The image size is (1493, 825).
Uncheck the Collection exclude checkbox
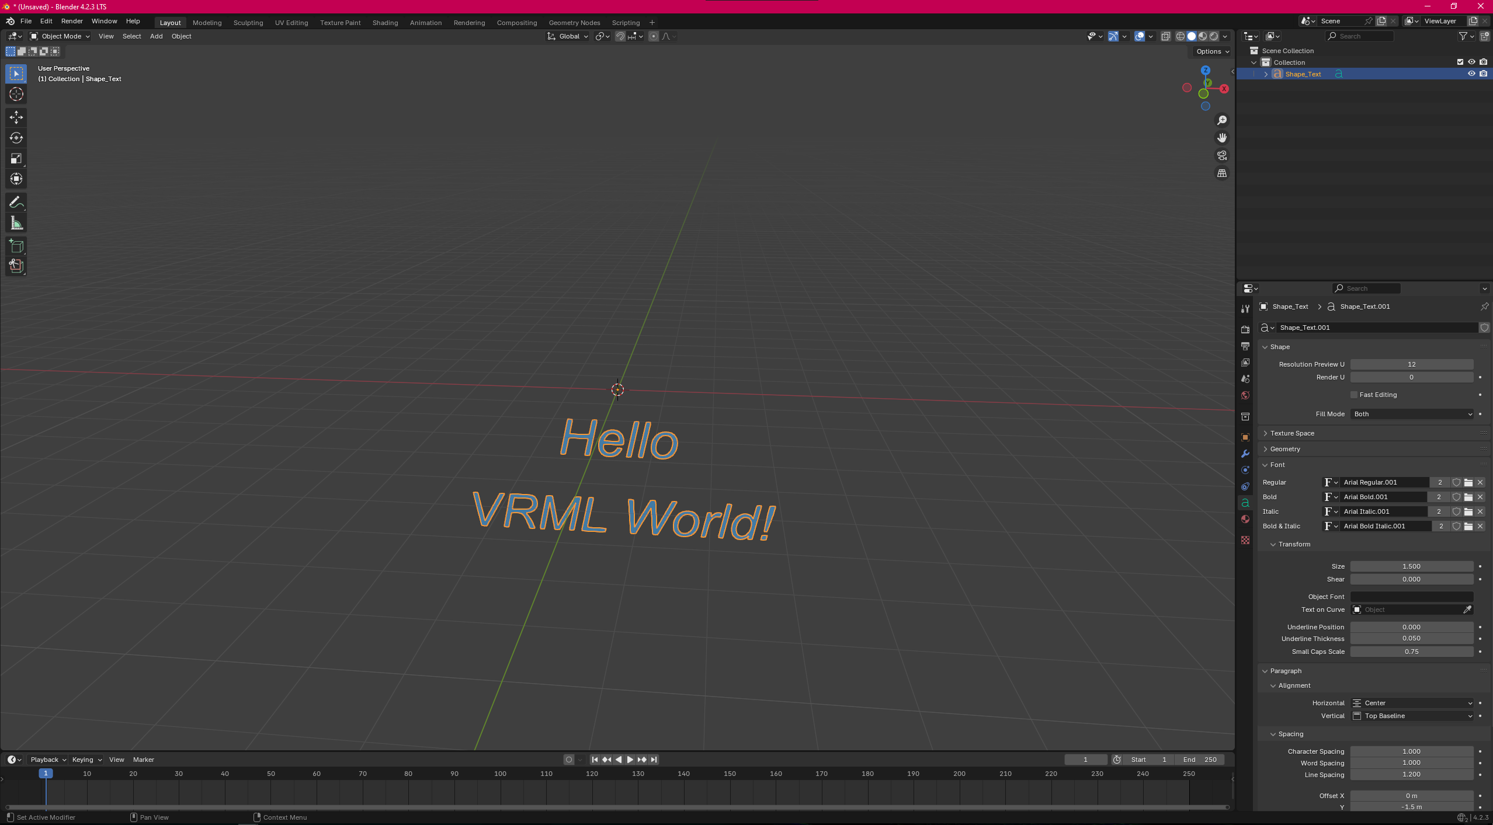click(1460, 62)
